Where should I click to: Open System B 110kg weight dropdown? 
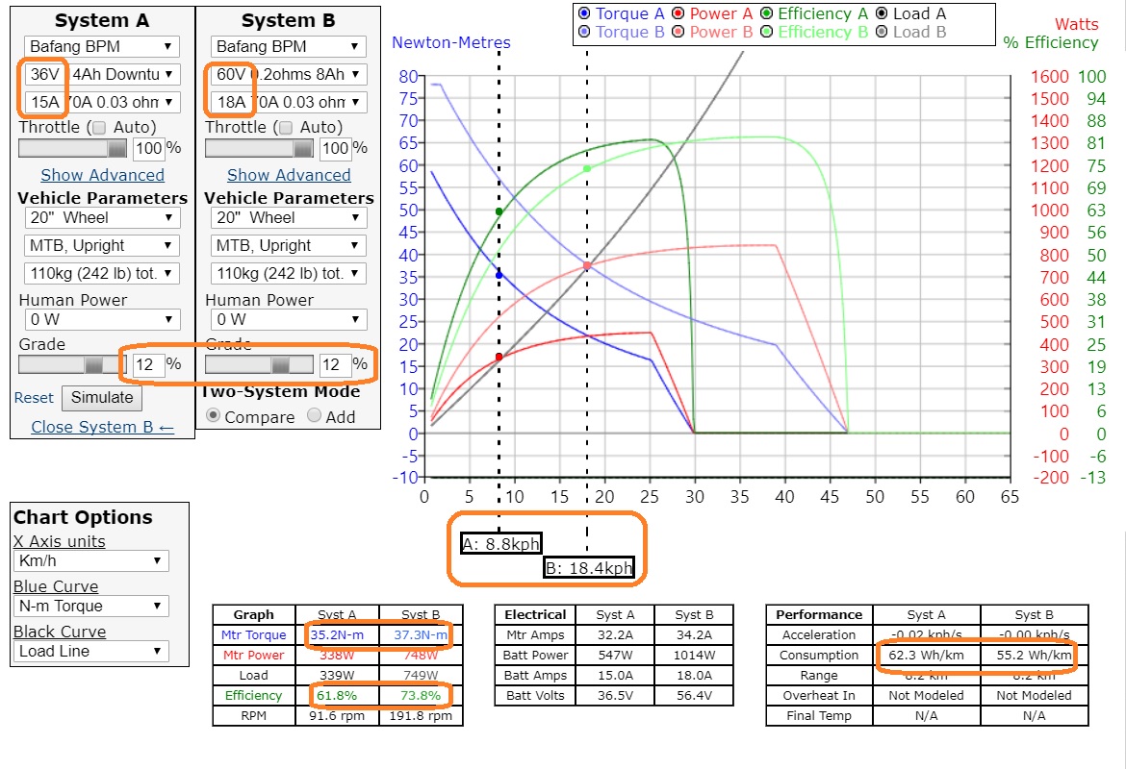pos(288,274)
